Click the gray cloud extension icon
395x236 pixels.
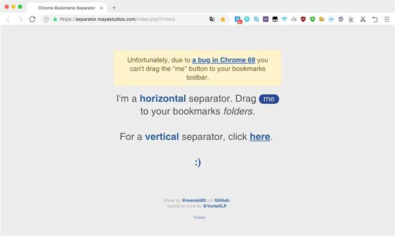[294, 19]
